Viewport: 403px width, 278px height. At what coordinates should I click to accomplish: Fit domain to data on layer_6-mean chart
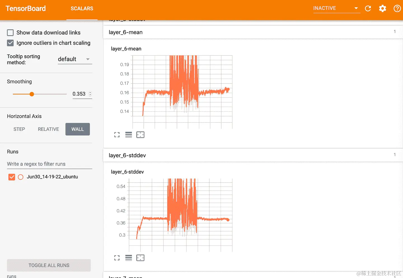coord(140,135)
